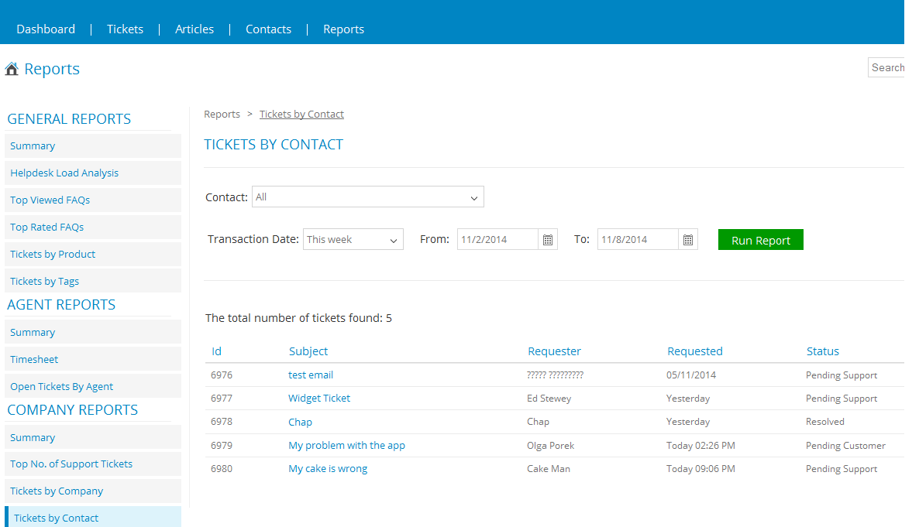Open Top Viewed FAQs report

pyautogui.click(x=93, y=200)
